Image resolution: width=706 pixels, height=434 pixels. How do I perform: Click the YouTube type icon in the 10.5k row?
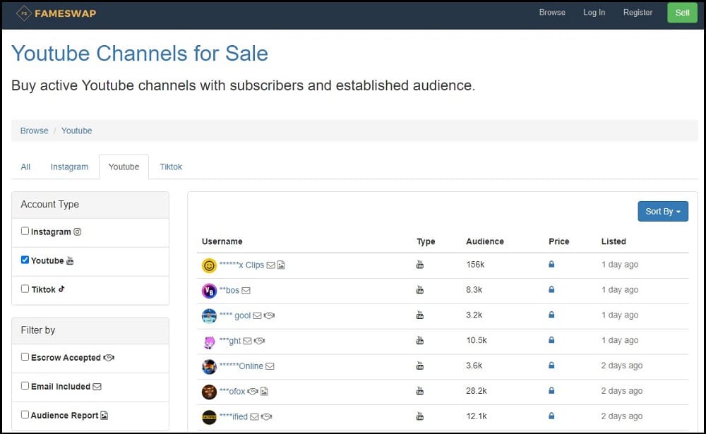tap(419, 340)
